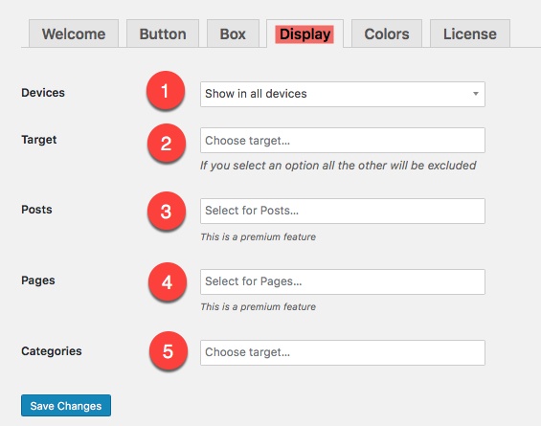
Task: Click the 'Select for Posts...' field
Action: [343, 211]
